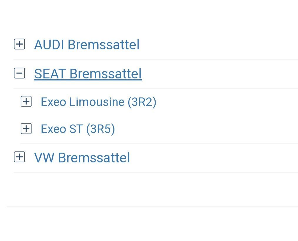Select the Exeo Limousine (3R2) model
Viewport: 298px width, 241px height.
[x=99, y=102]
